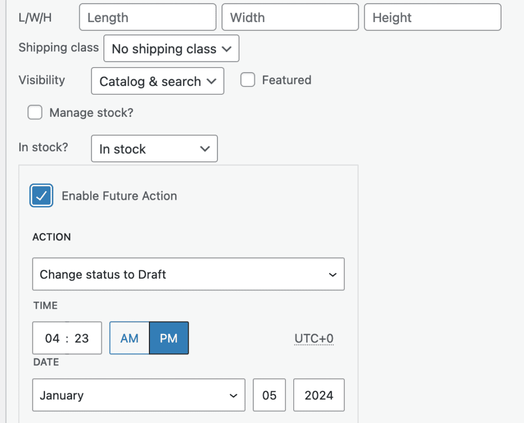Click the month dropdown chevron
Viewport: 524px width, 423px height.
click(x=234, y=395)
